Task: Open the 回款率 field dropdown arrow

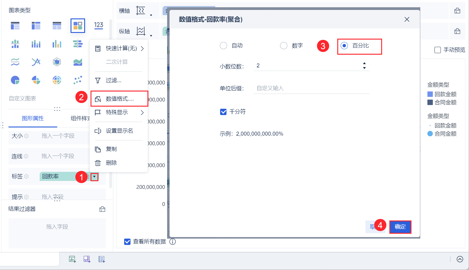Action: pyautogui.click(x=94, y=177)
